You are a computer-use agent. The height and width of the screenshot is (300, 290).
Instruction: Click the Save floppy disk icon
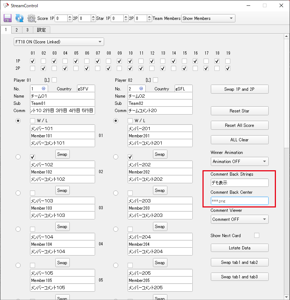click(8, 18)
